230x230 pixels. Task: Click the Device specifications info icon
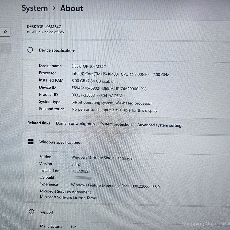(x=30, y=50)
